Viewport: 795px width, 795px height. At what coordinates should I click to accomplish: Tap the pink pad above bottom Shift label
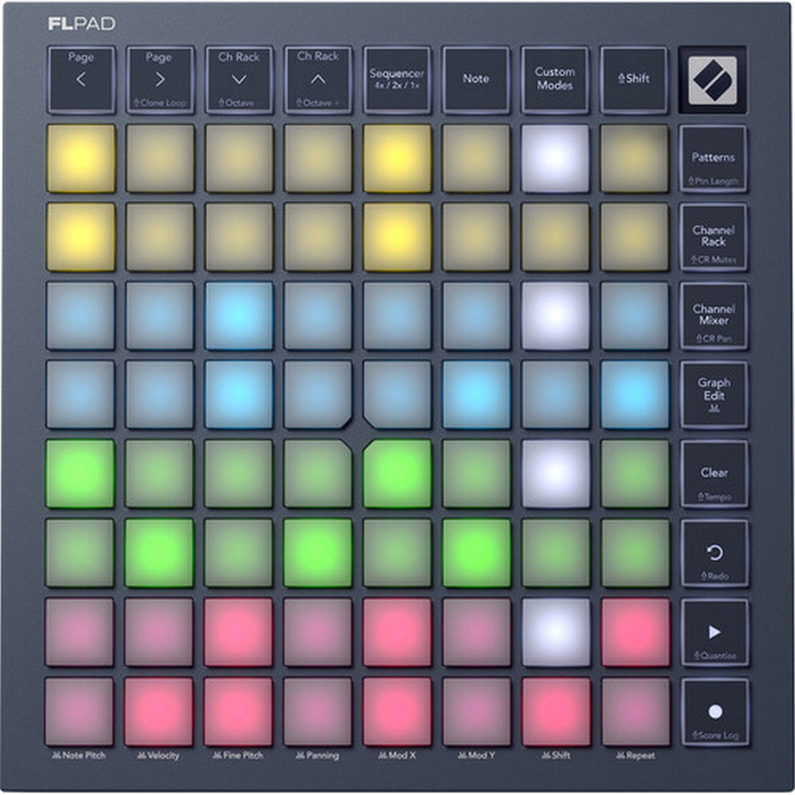[556, 712]
